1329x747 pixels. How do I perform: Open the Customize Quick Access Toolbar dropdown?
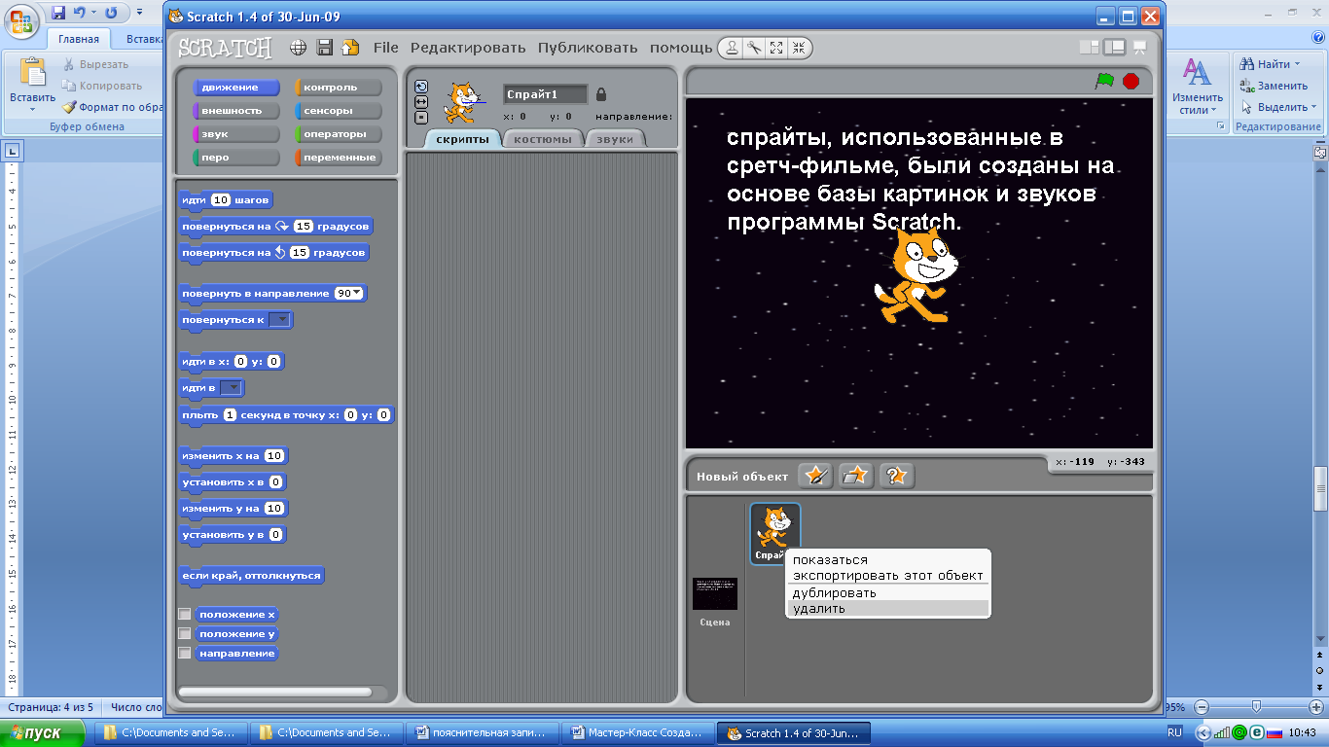tap(137, 13)
